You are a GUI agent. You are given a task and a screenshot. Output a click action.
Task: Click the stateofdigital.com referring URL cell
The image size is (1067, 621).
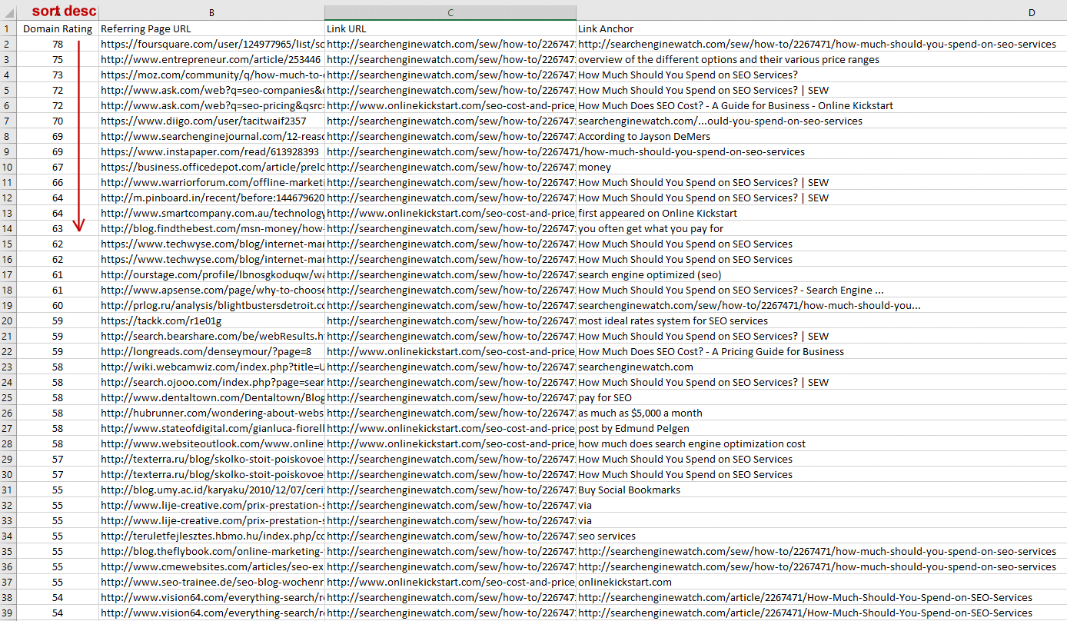point(211,428)
